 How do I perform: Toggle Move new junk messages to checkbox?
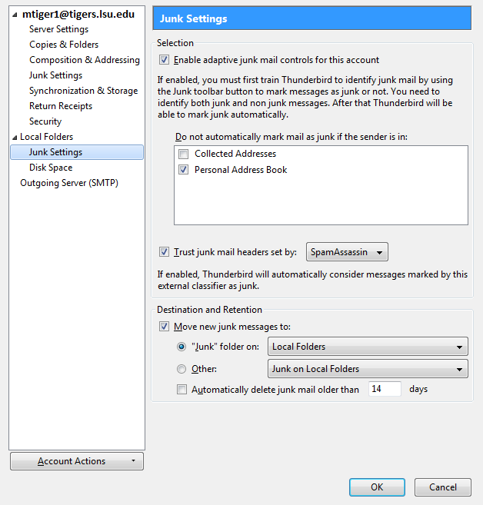[x=164, y=327]
